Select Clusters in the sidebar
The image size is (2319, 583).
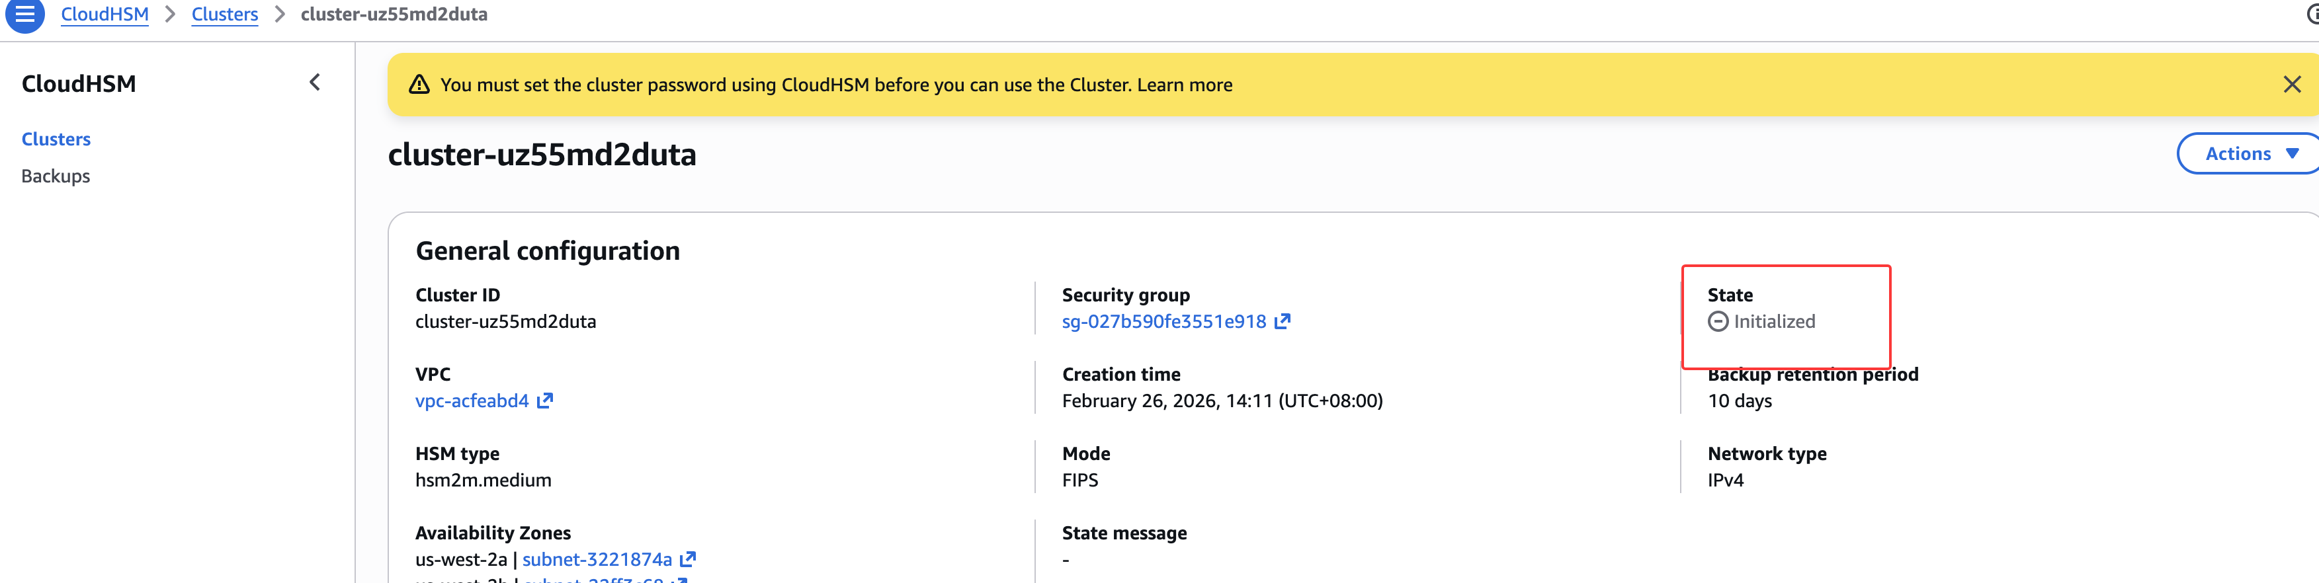click(x=56, y=139)
